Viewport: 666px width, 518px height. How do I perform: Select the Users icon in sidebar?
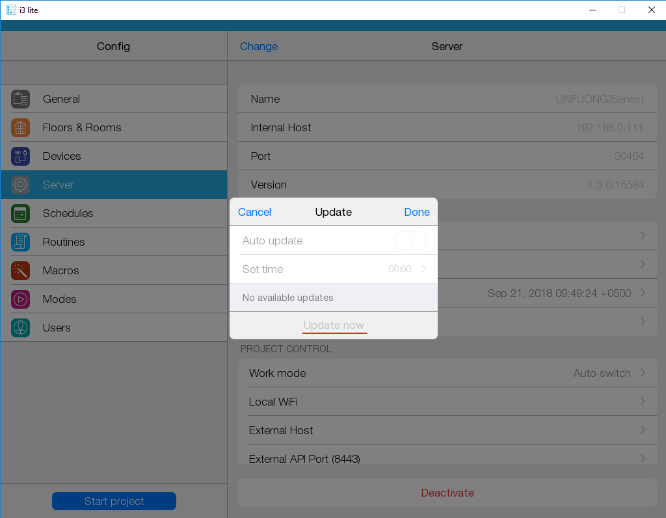[x=20, y=328]
